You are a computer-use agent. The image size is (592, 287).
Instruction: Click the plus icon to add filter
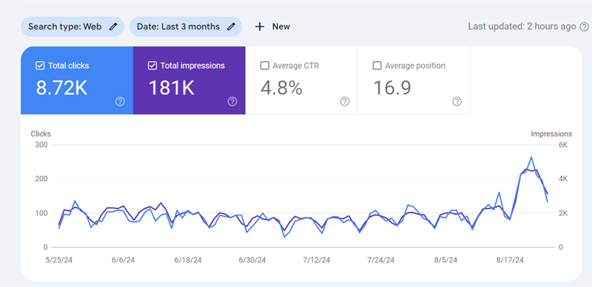coord(260,27)
